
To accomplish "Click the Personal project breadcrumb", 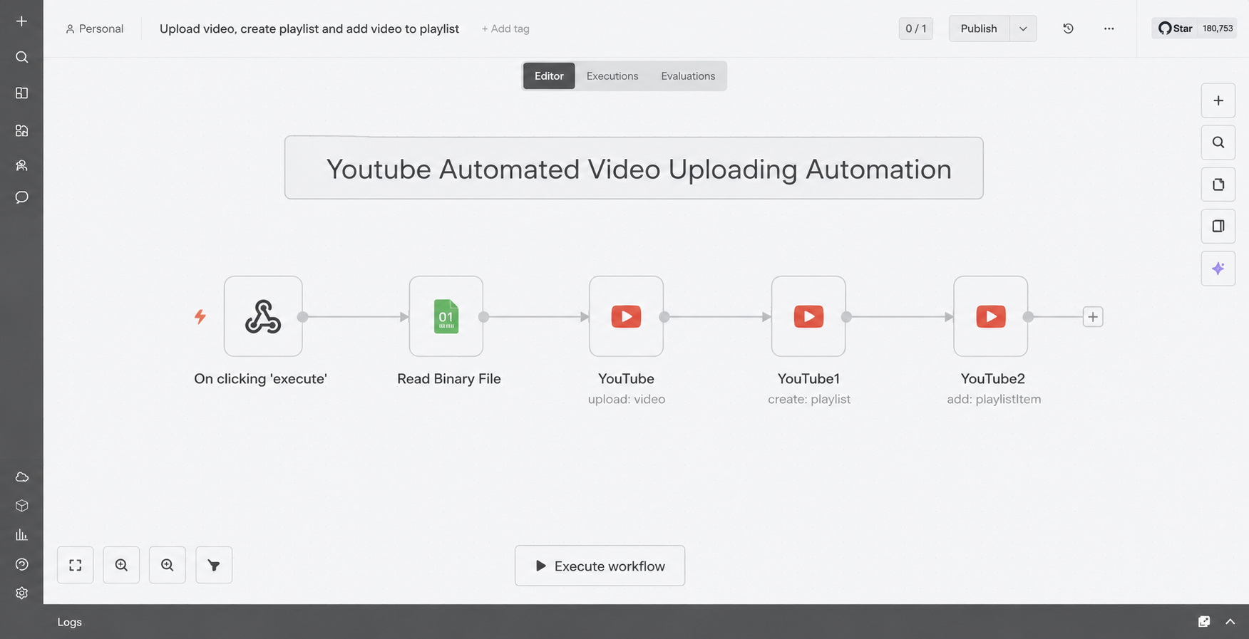I will point(94,28).
